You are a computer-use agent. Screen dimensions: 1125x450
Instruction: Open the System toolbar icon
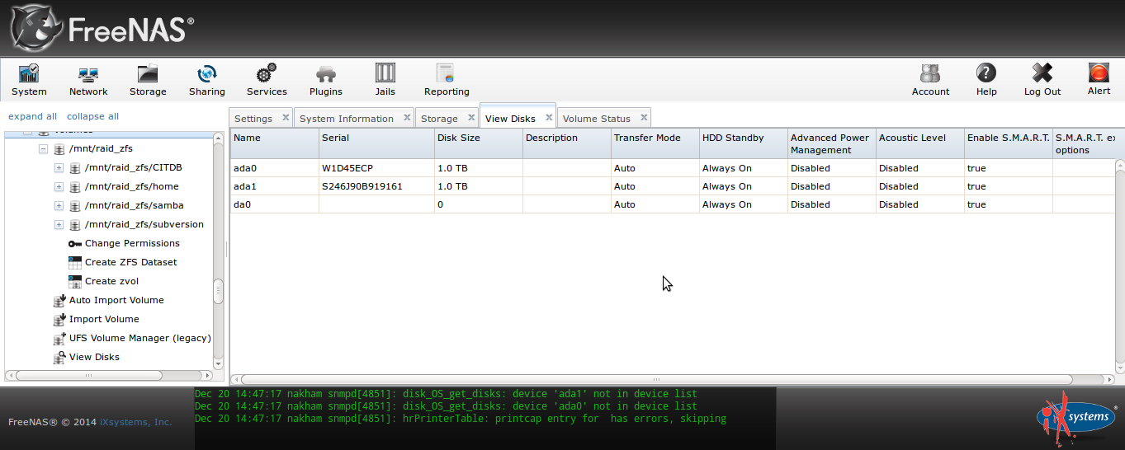pos(29,73)
